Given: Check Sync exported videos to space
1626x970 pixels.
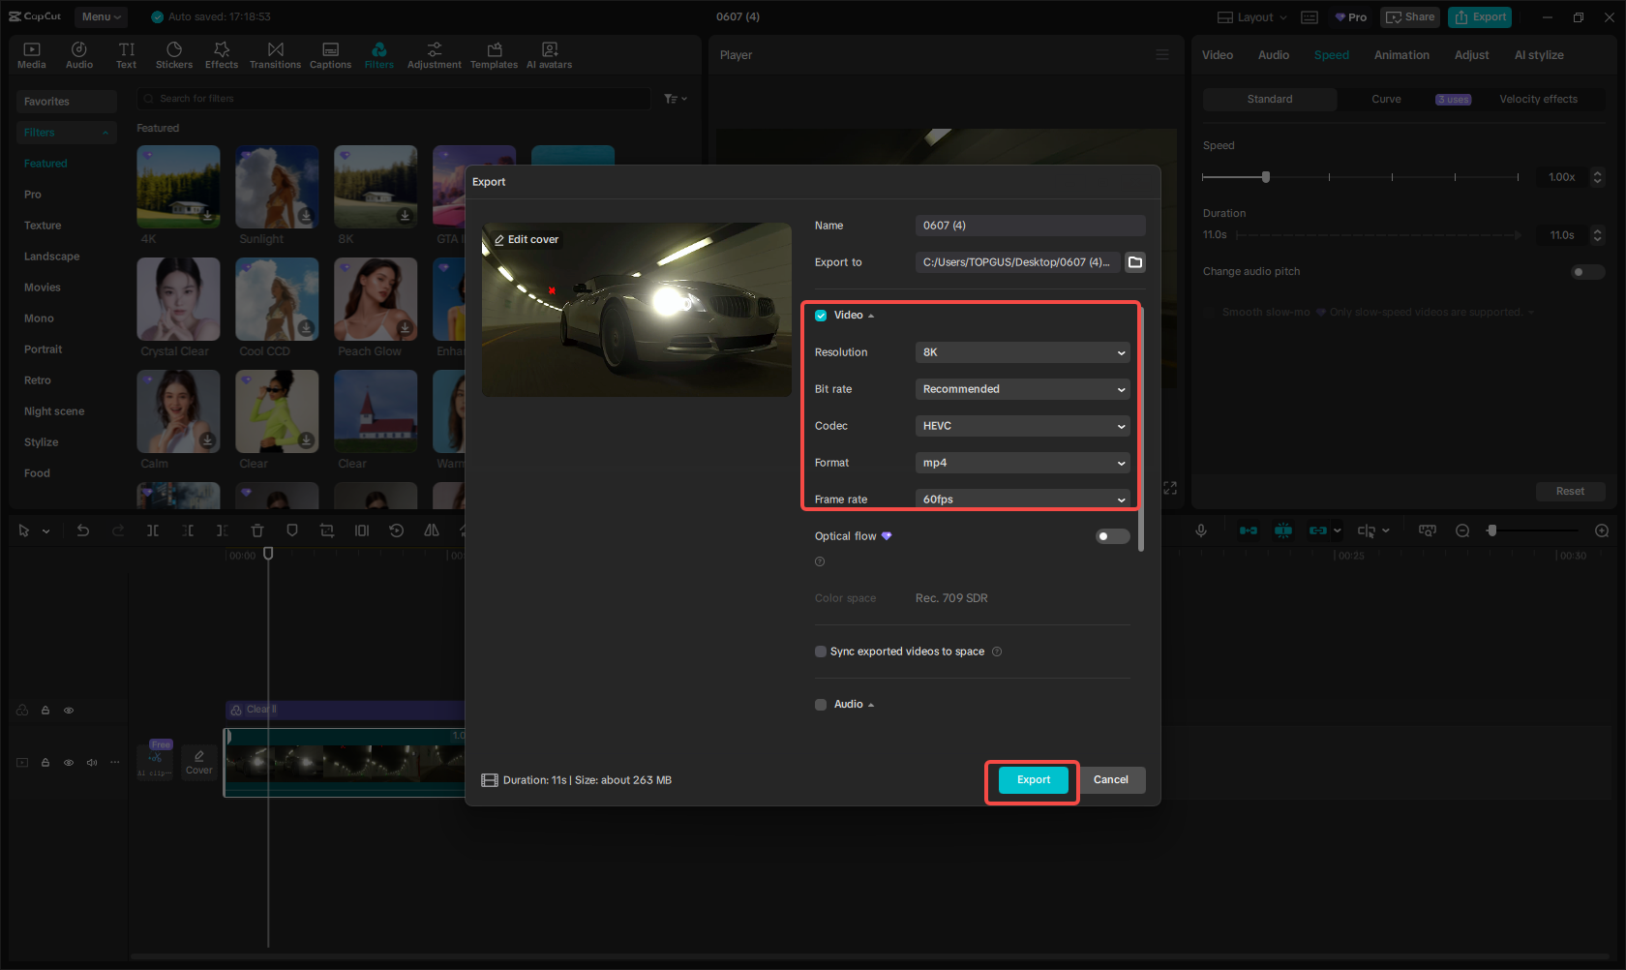Looking at the screenshot, I should 820,652.
